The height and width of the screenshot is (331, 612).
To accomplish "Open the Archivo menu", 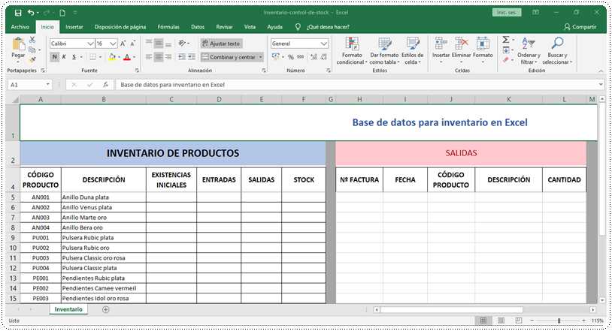I will point(20,26).
